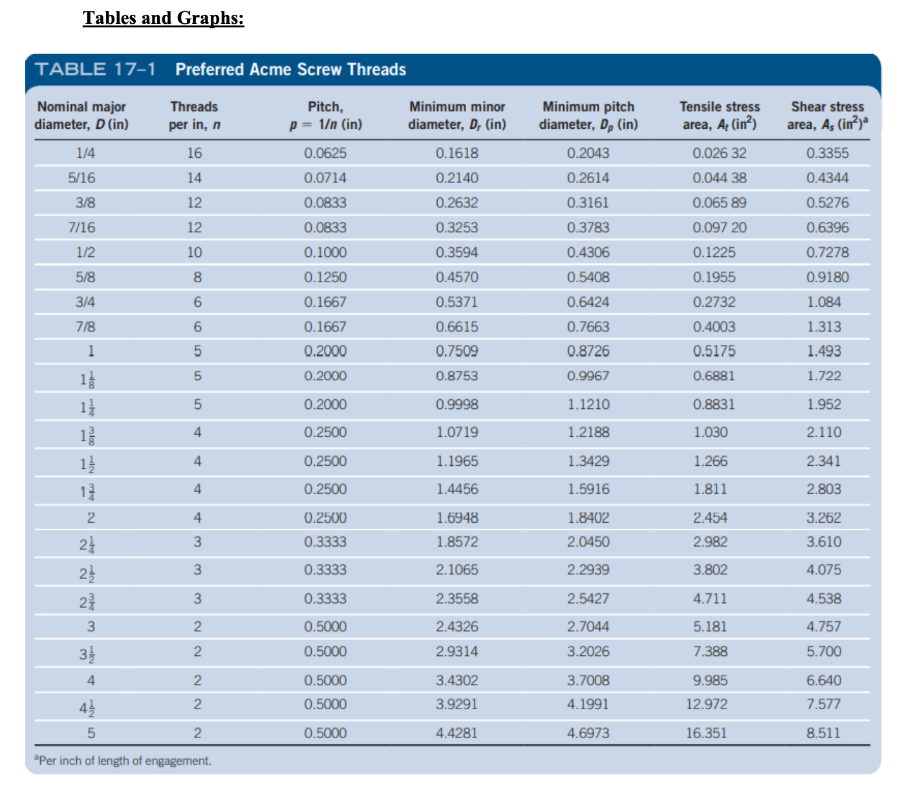Click pitch diameter value '1.5916'

click(x=588, y=489)
